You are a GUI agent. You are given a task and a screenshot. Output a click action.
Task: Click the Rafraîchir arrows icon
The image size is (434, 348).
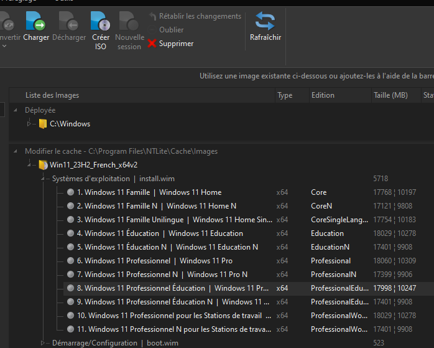point(265,21)
